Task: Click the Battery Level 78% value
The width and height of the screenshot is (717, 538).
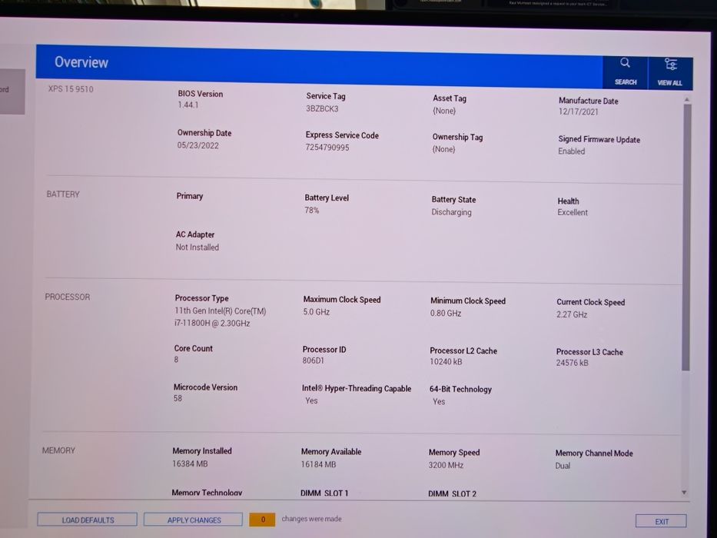Action: coord(312,211)
